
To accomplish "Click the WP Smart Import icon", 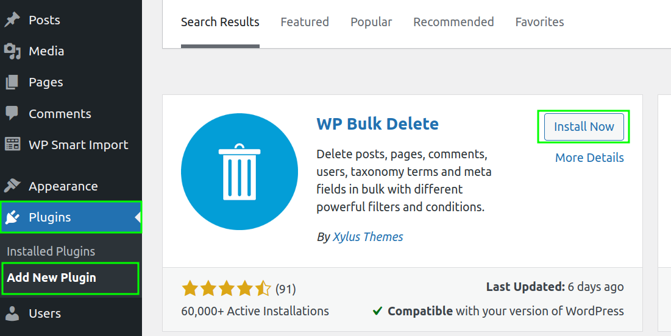I will point(12,145).
